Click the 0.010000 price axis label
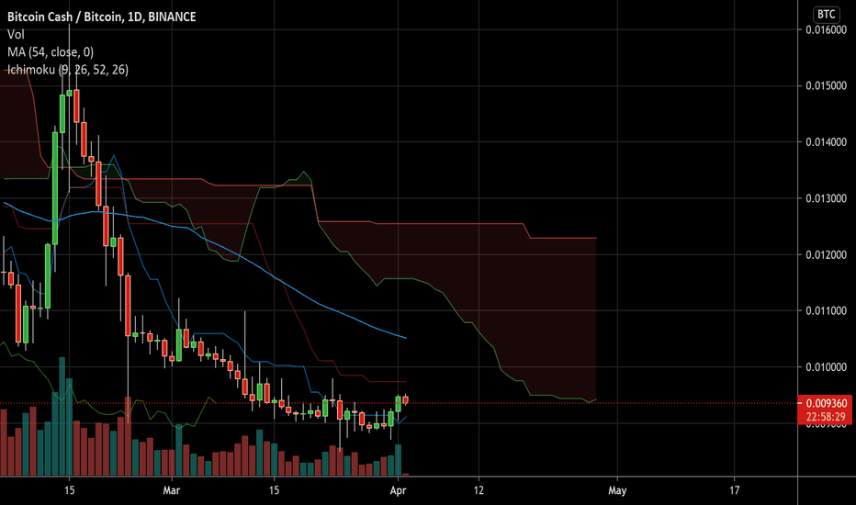 (826, 367)
